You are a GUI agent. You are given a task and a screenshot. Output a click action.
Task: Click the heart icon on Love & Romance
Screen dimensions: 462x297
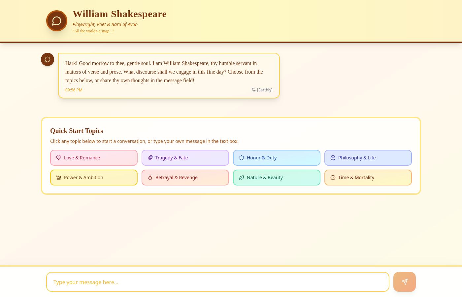point(59,158)
